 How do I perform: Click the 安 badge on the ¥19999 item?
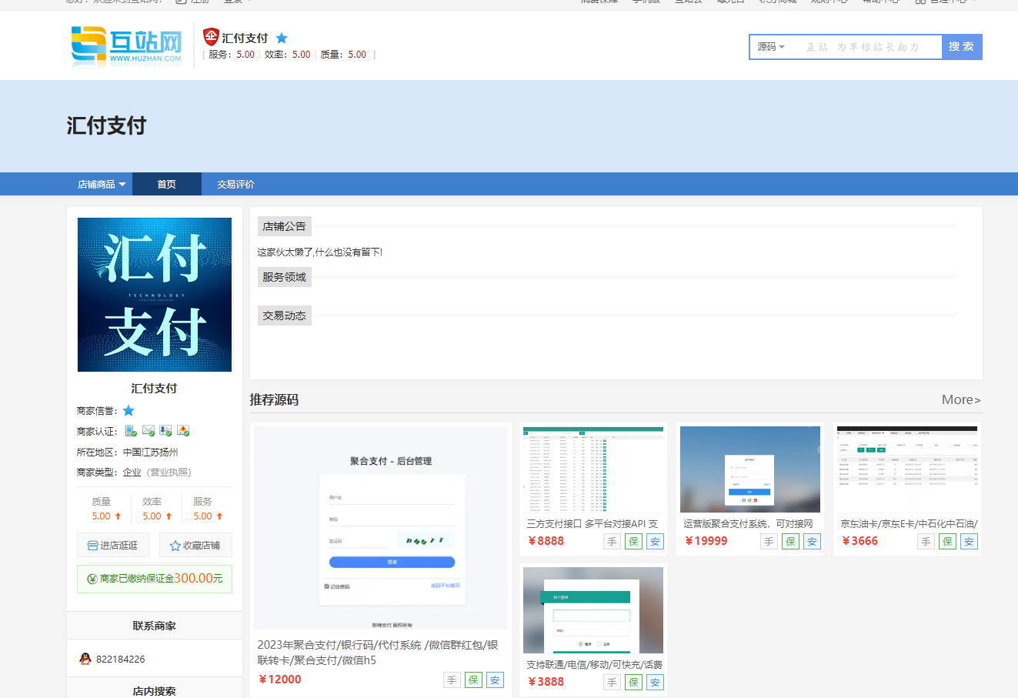(812, 542)
